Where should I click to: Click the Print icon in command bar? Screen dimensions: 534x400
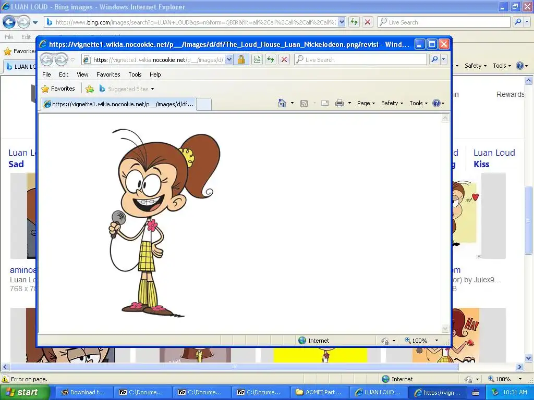point(339,103)
